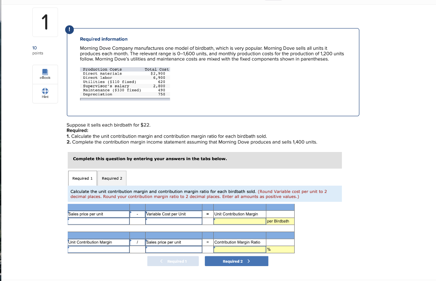Open Sales price per unit dropdown in second table

174,242
